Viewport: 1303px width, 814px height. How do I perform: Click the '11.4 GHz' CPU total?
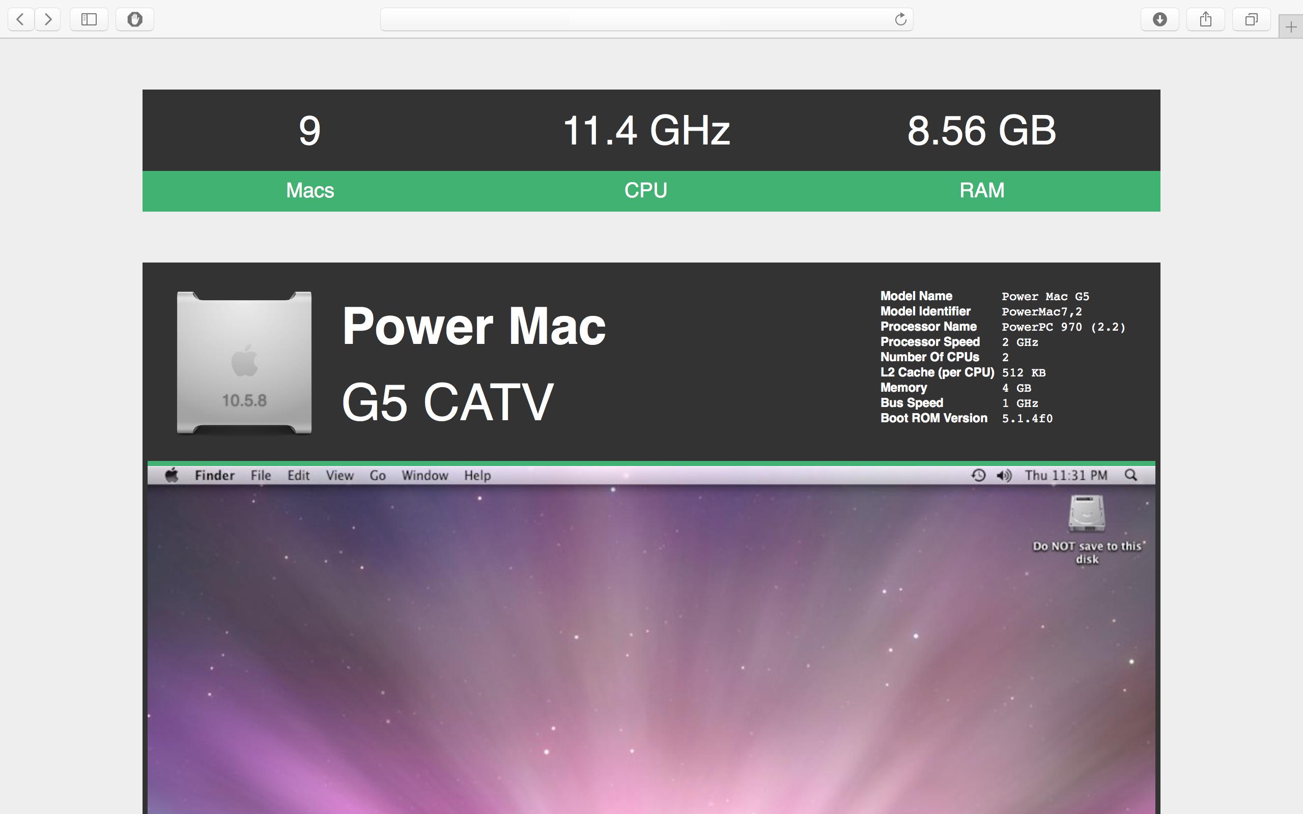point(646,131)
